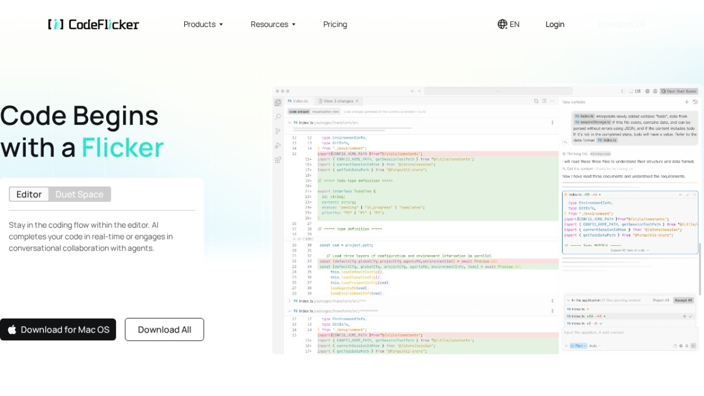
Task: Click the split editor icon
Action: pyautogui.click(x=544, y=101)
